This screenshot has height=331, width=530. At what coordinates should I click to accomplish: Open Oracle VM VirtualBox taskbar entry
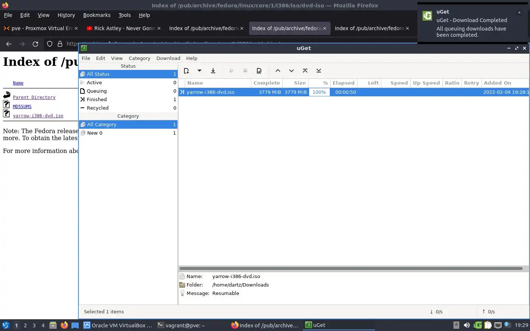point(117,325)
